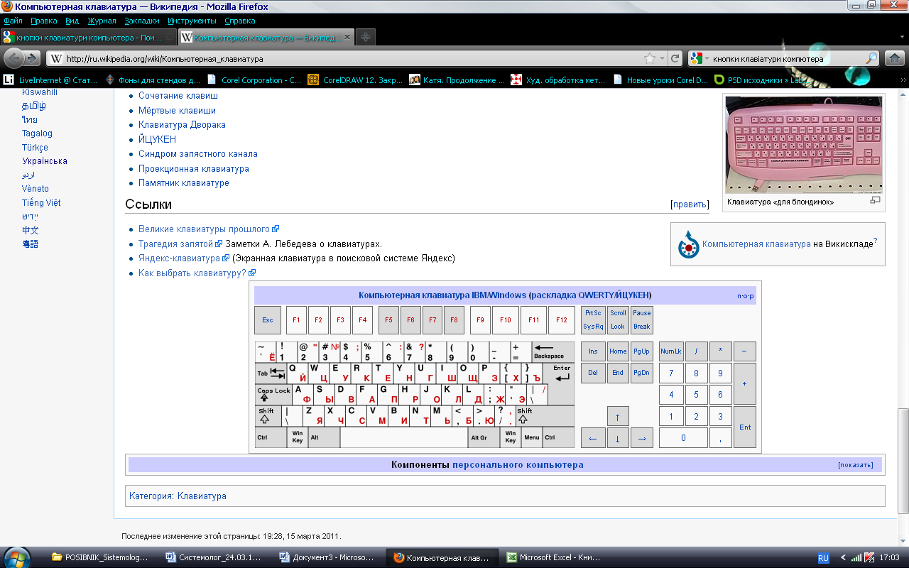Click the forward navigation arrow
This screenshot has width=909, height=568.
click(33, 58)
